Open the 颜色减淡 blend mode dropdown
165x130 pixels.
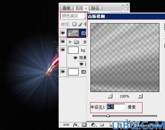tap(73, 16)
